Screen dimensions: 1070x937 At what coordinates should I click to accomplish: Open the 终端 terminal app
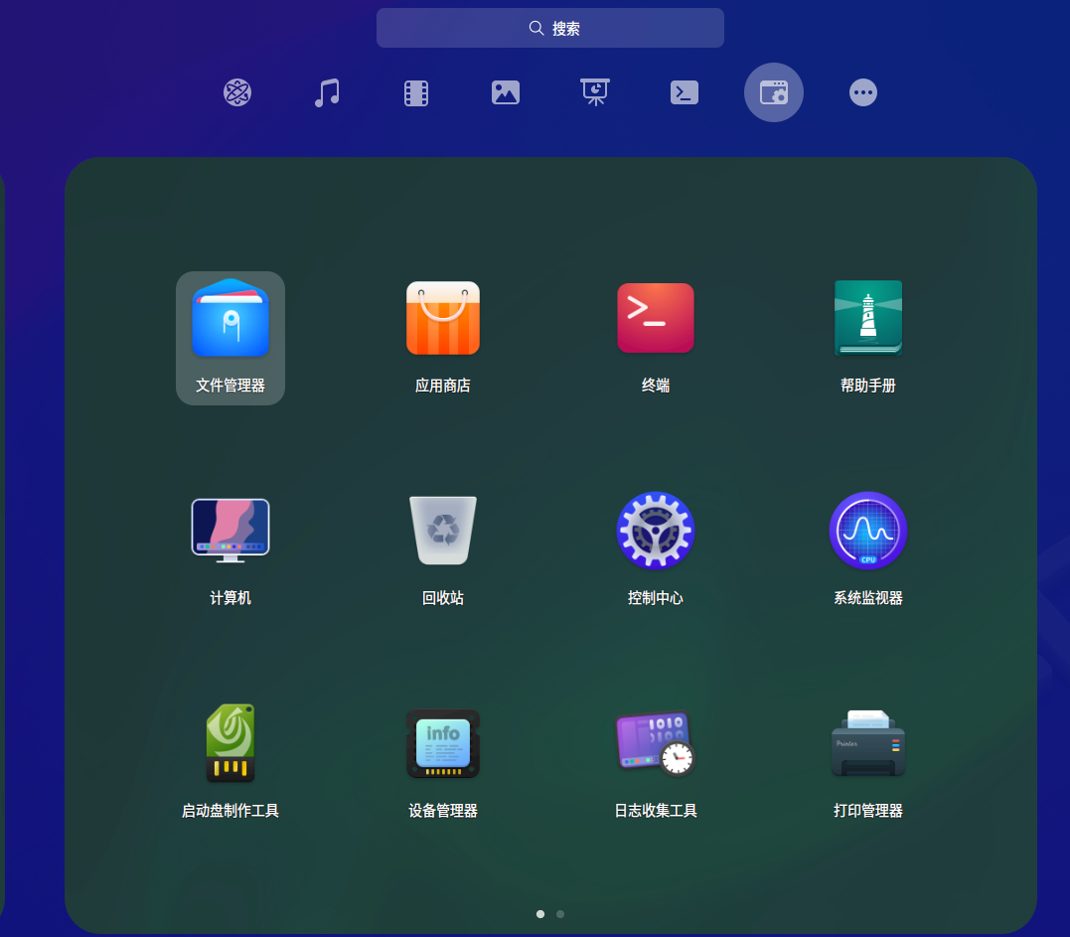pos(655,318)
